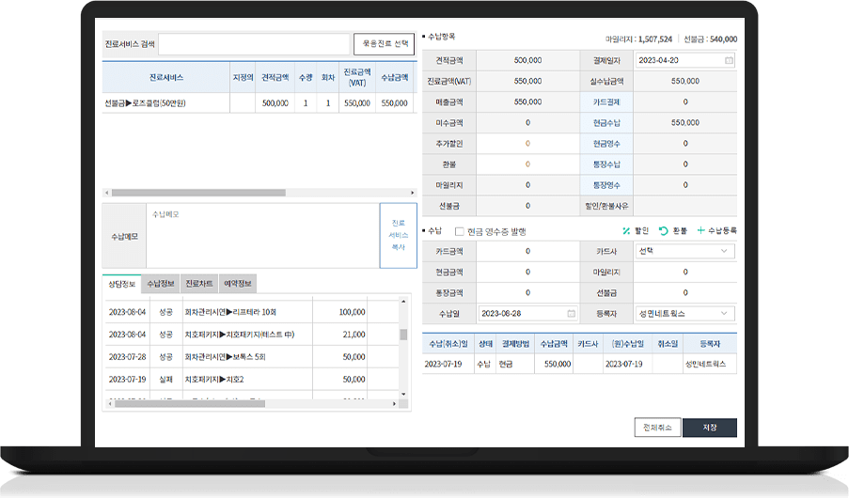849x499 pixels.
Task: Check the 현금 영수증 발행 checkbox
Action: point(459,231)
